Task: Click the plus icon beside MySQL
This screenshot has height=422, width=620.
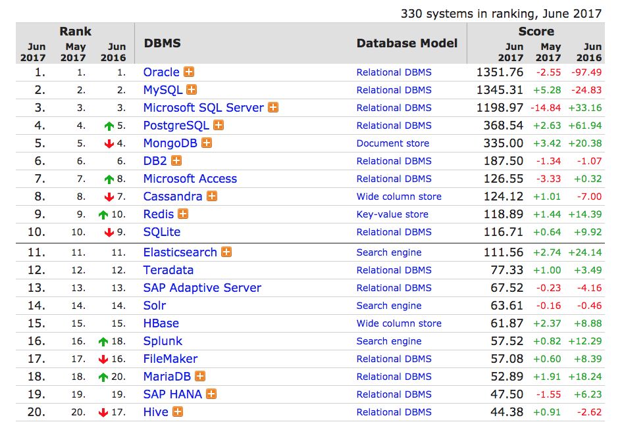Action: tap(192, 90)
